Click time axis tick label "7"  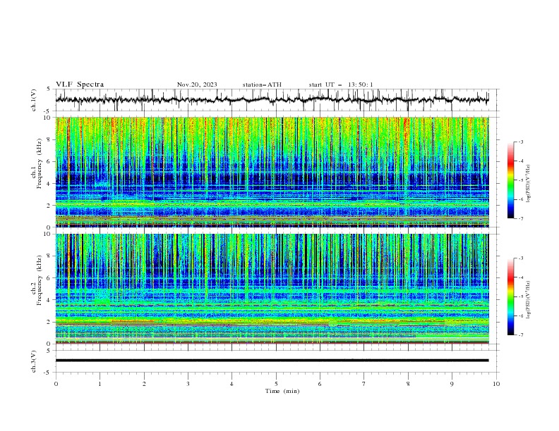tap(364, 384)
